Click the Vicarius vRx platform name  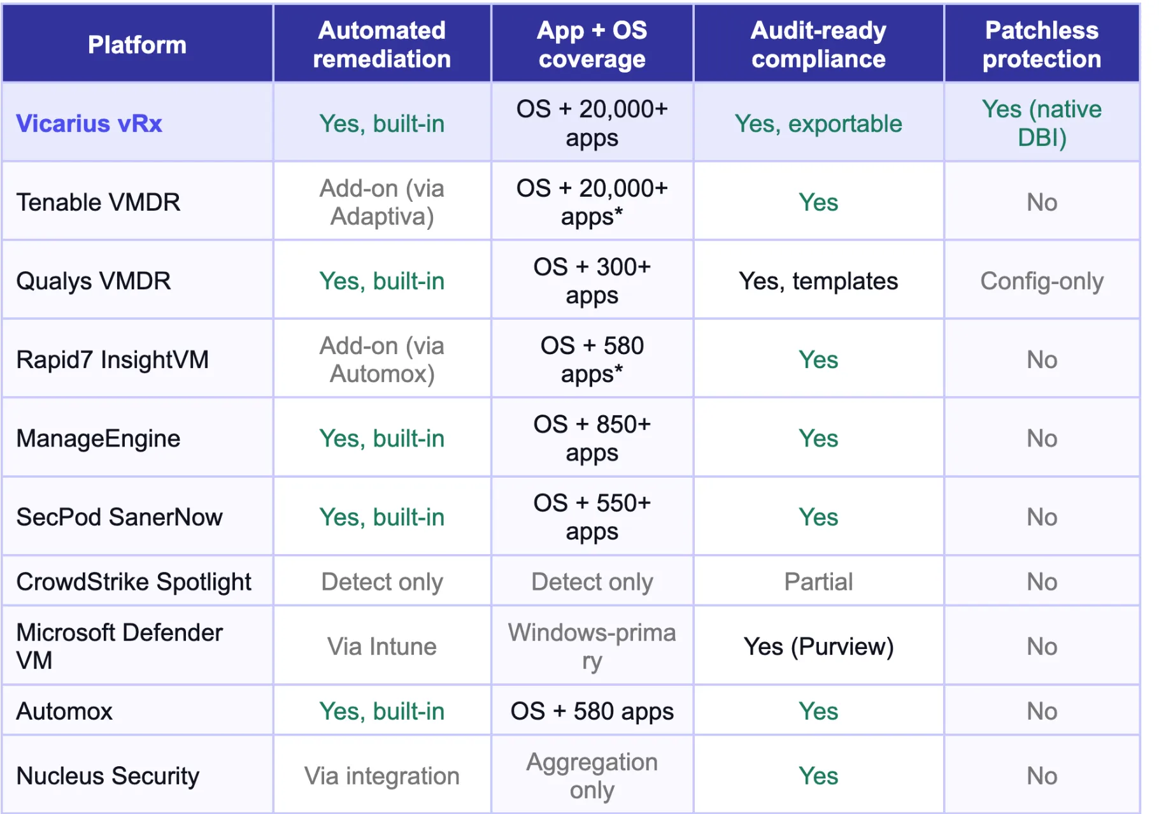89,123
